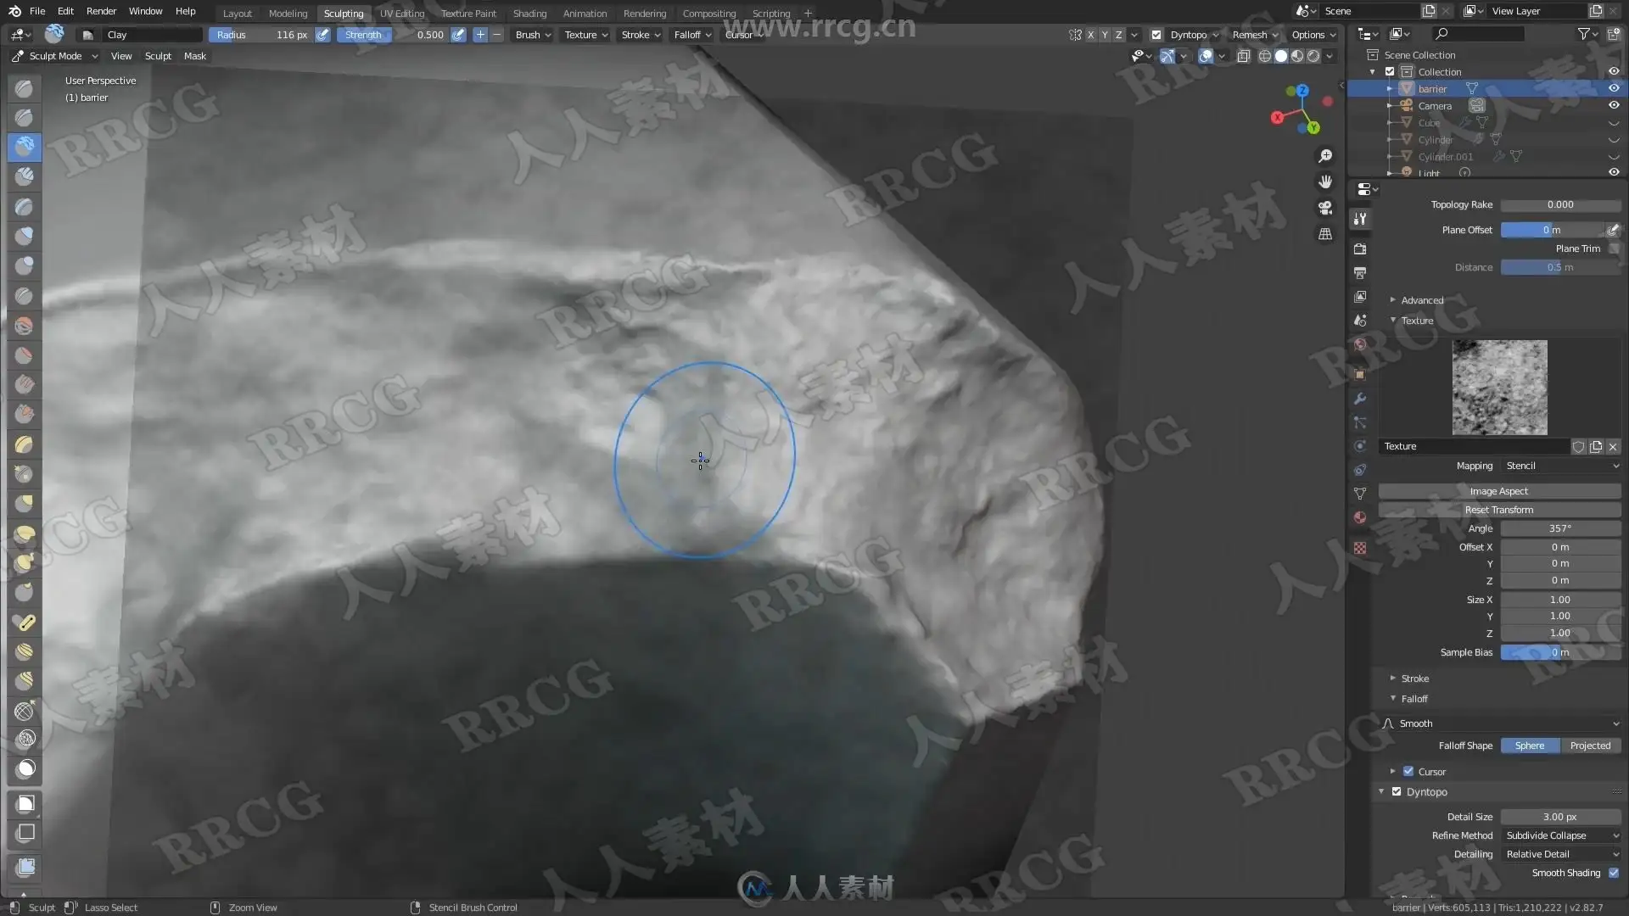Open Active Tool properties tab icon
The height and width of the screenshot is (916, 1629).
click(x=1360, y=219)
